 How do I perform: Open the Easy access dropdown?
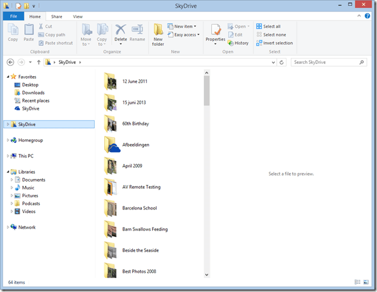click(x=183, y=34)
